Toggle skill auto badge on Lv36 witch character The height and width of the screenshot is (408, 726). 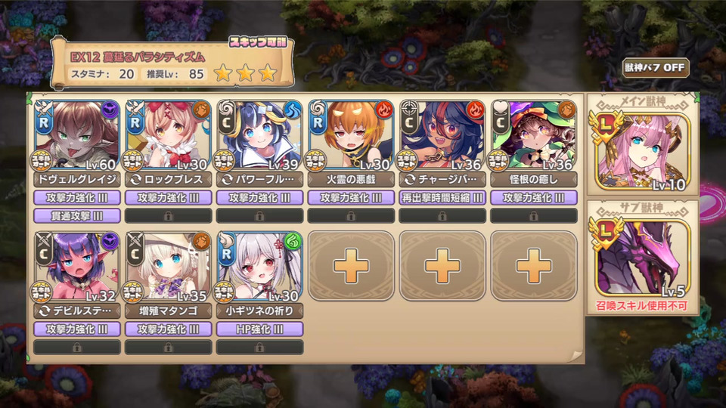coord(498,160)
